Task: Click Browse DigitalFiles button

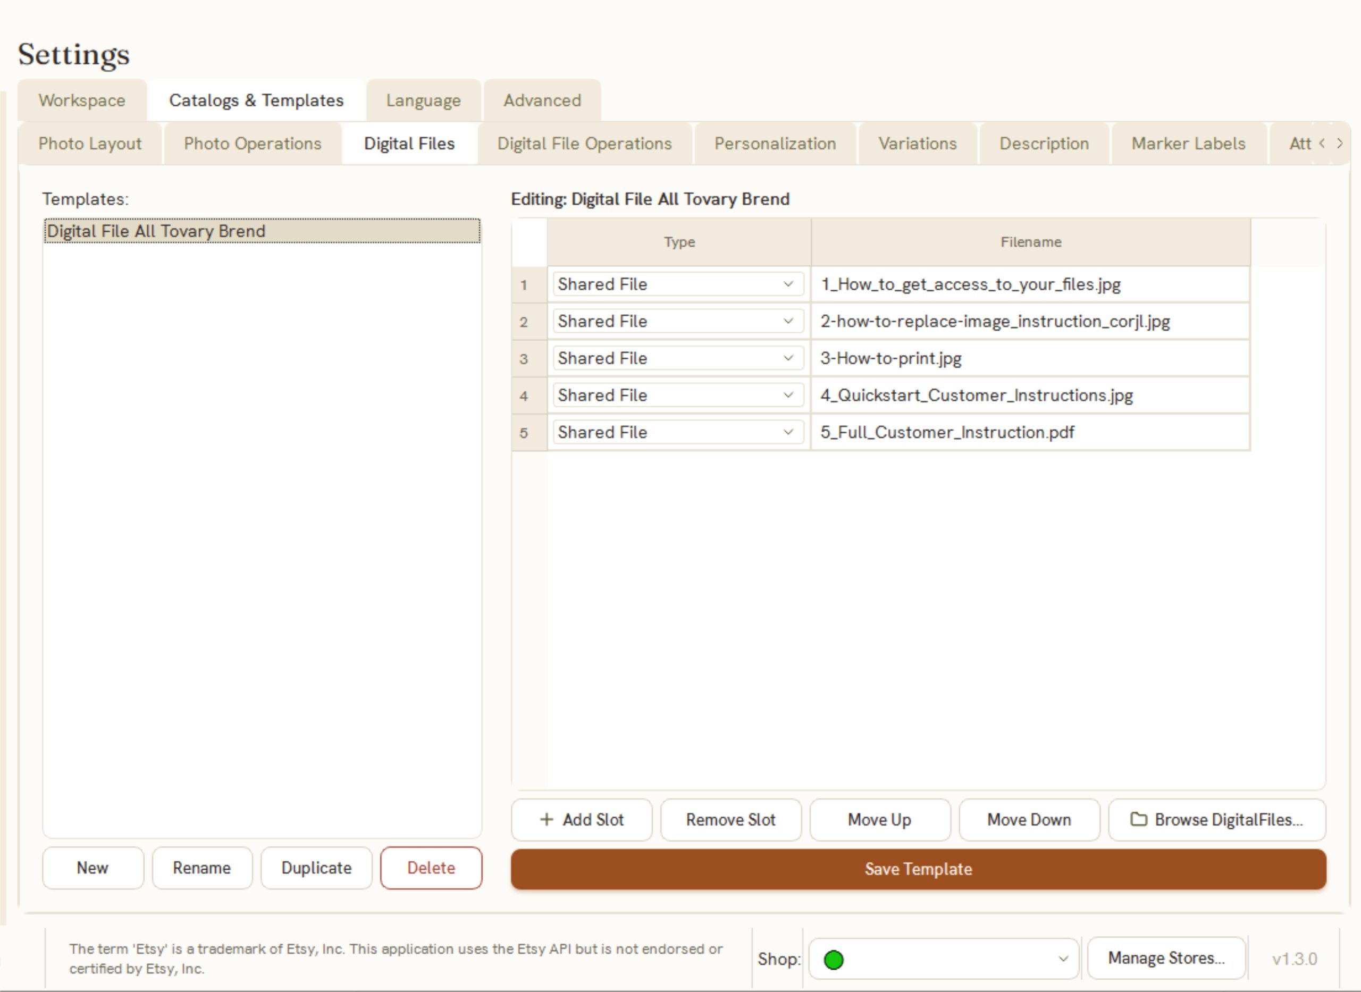Action: [x=1217, y=820]
